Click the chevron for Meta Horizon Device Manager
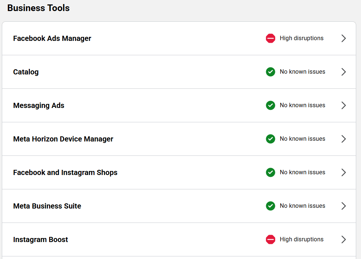 click(x=343, y=139)
